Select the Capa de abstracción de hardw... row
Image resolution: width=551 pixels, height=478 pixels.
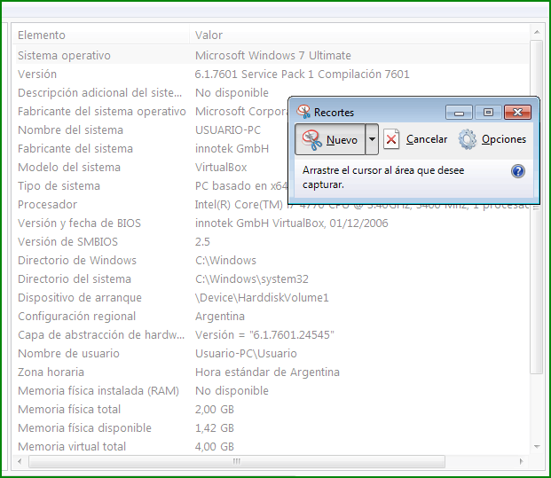[271, 334]
